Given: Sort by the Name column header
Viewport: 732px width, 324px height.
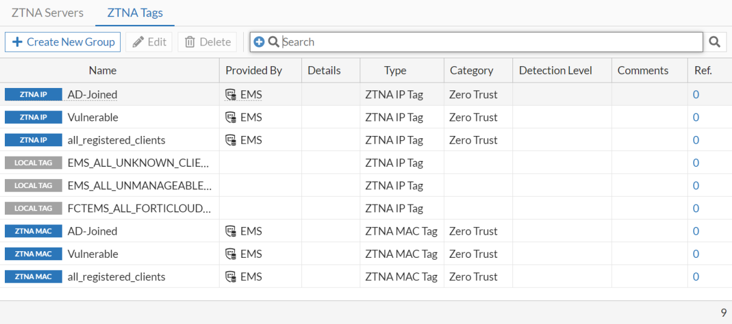Looking at the screenshot, I should click(102, 70).
